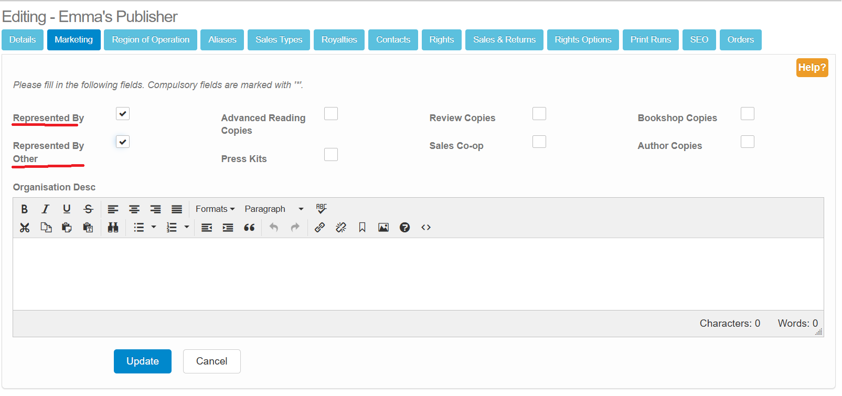Screen dimensions: 842x396
Task: Open the Print Runs tab
Action: click(651, 40)
